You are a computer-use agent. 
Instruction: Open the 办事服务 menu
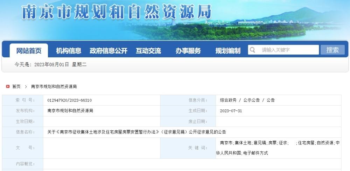tap(188, 51)
